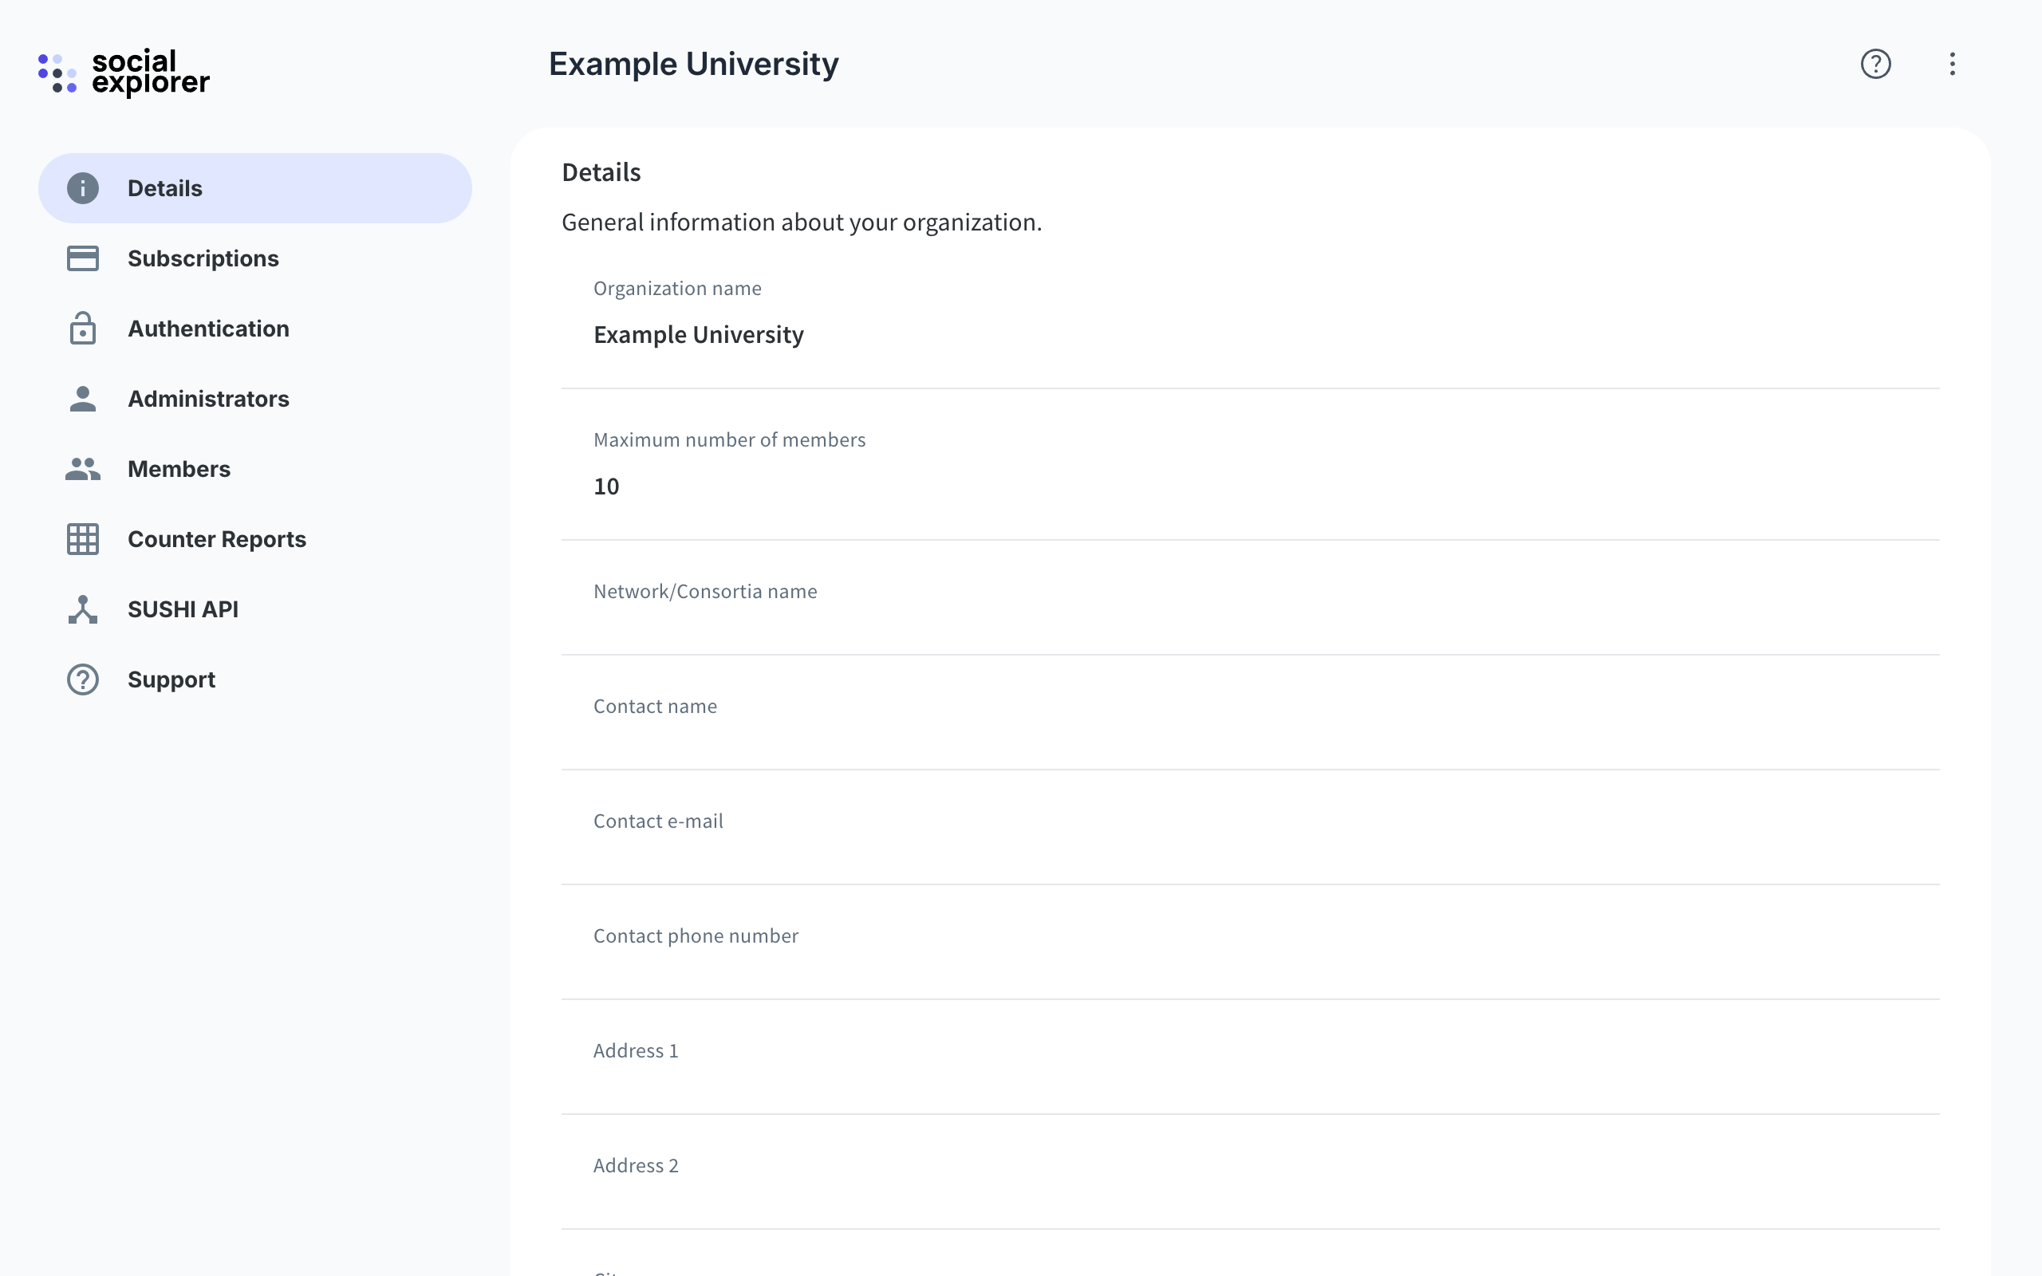View Counter Reports
The height and width of the screenshot is (1276, 2042).
(x=254, y=538)
